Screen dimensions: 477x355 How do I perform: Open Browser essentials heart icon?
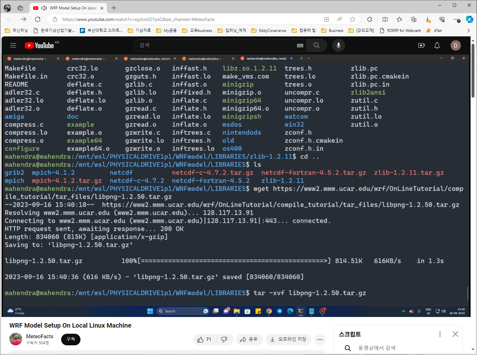(442, 19)
